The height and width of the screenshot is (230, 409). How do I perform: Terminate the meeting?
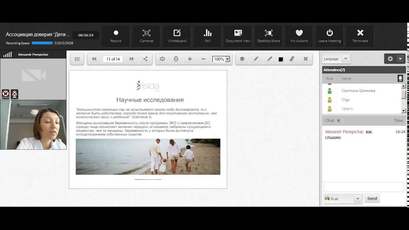pyautogui.click(x=360, y=36)
